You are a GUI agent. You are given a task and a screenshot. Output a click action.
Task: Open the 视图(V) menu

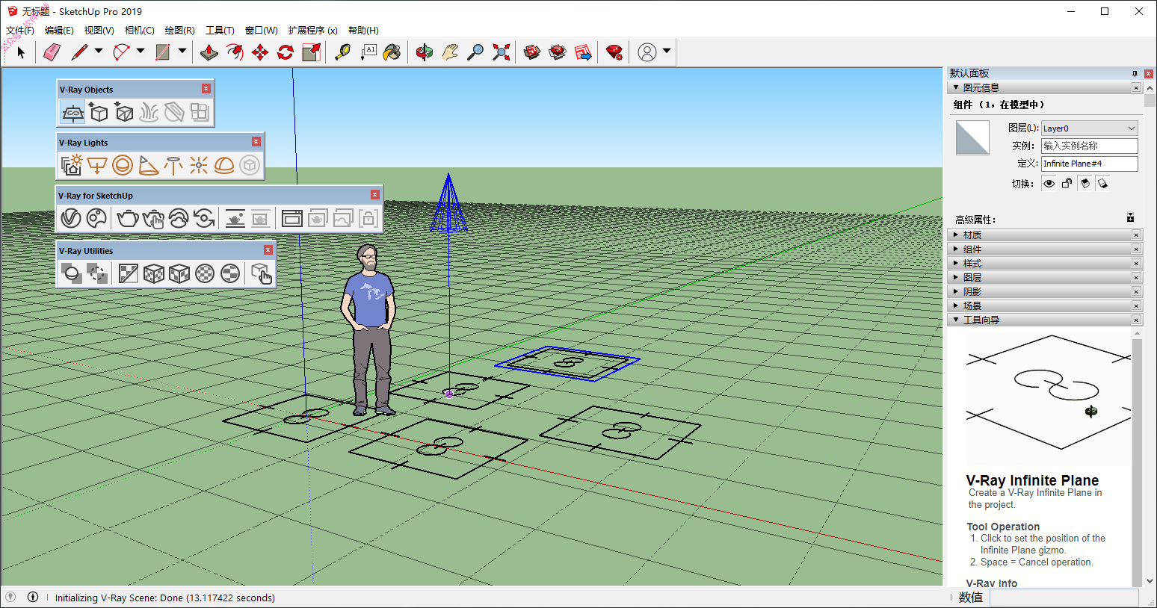point(99,31)
